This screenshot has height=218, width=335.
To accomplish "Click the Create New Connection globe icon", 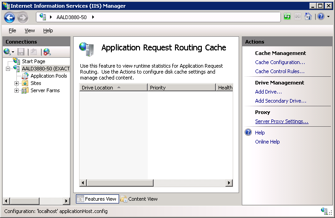I will point(7,52).
